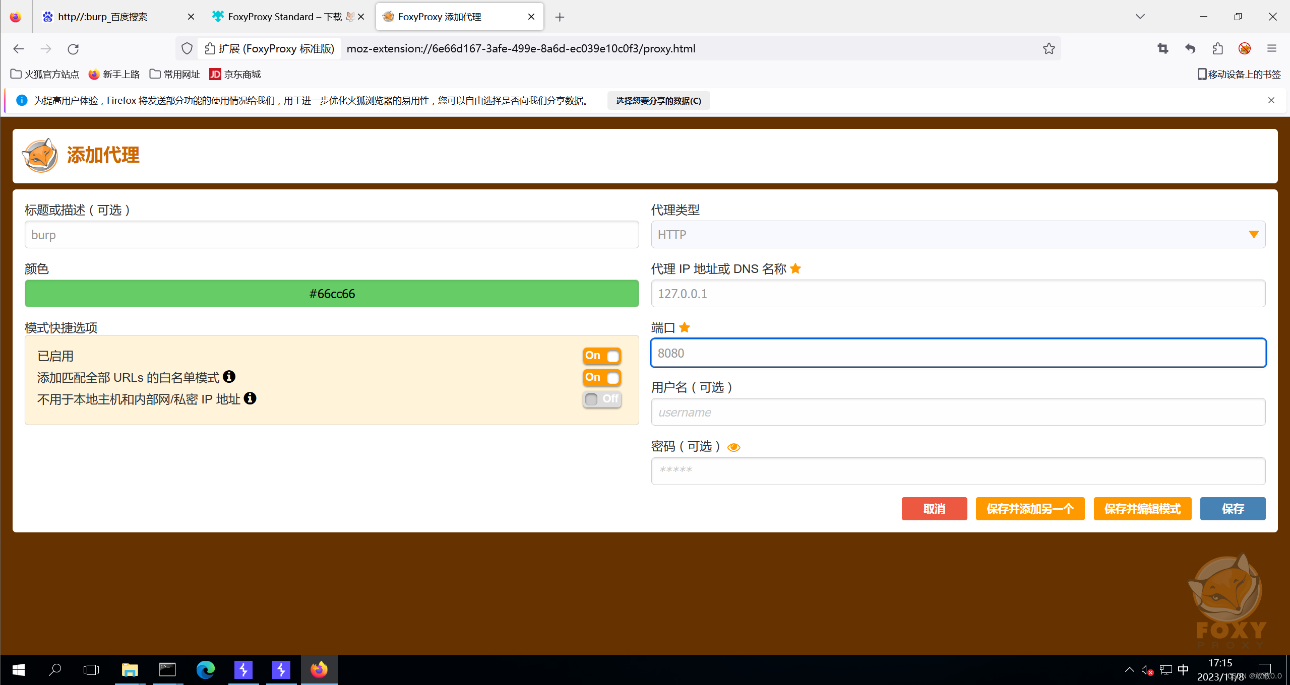Click the screenshot crop icon in toolbar
The image size is (1290, 685).
(1162, 48)
